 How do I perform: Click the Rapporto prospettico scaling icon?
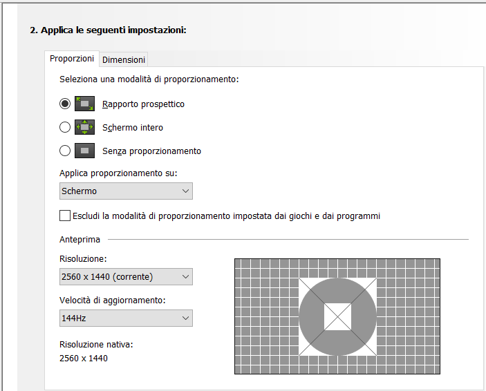coord(84,104)
